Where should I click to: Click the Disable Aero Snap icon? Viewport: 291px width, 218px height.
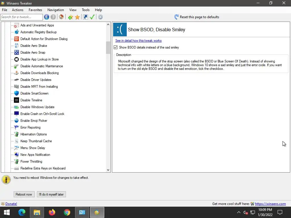[16, 53]
